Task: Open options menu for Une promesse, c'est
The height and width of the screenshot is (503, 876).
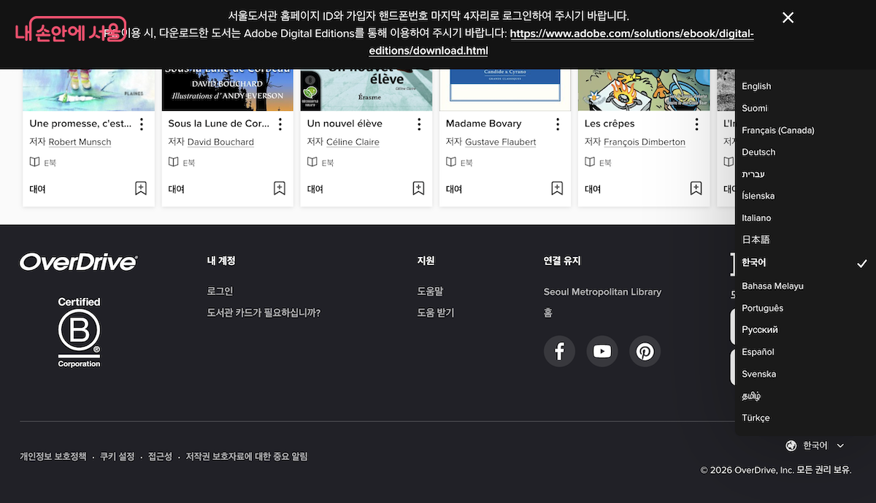Action: [142, 124]
